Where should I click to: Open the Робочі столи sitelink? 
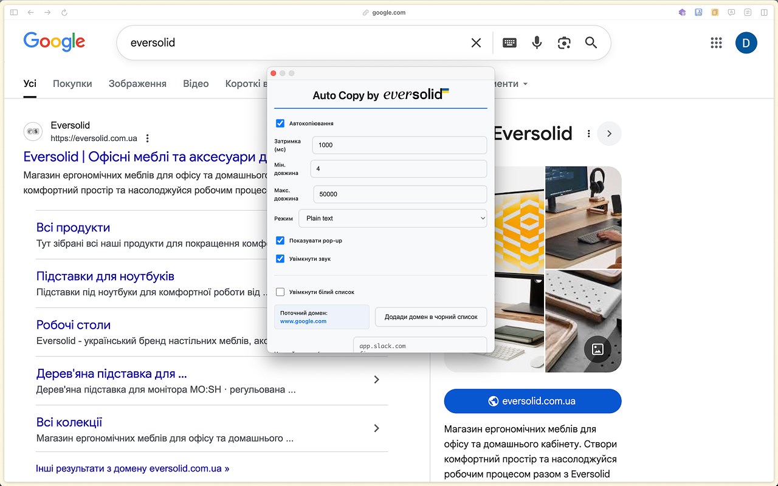point(74,324)
